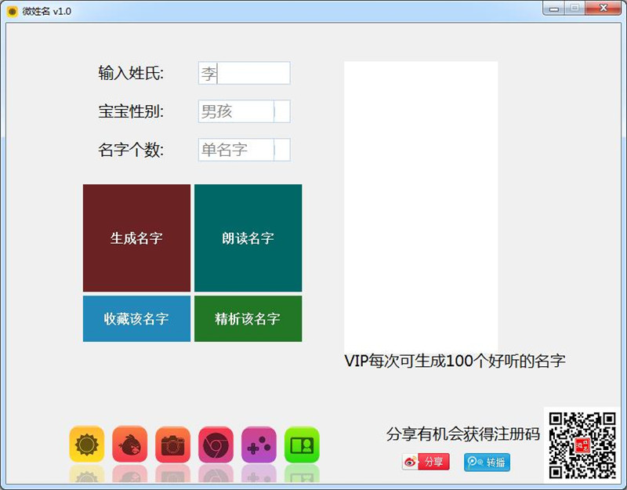627x490 pixels.
Task: Focus the 输入姓氏 surname input field
Action: [x=244, y=74]
